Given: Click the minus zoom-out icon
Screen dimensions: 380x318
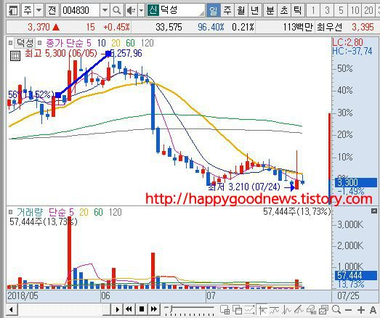Looking at the screenshot, I should [348, 310].
